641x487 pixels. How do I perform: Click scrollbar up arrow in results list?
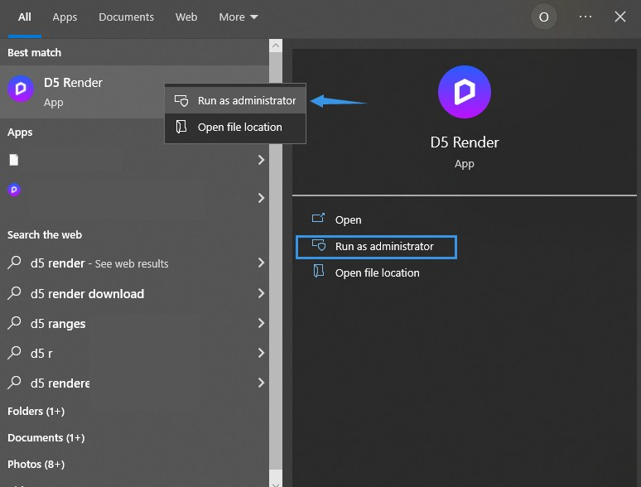(x=276, y=46)
